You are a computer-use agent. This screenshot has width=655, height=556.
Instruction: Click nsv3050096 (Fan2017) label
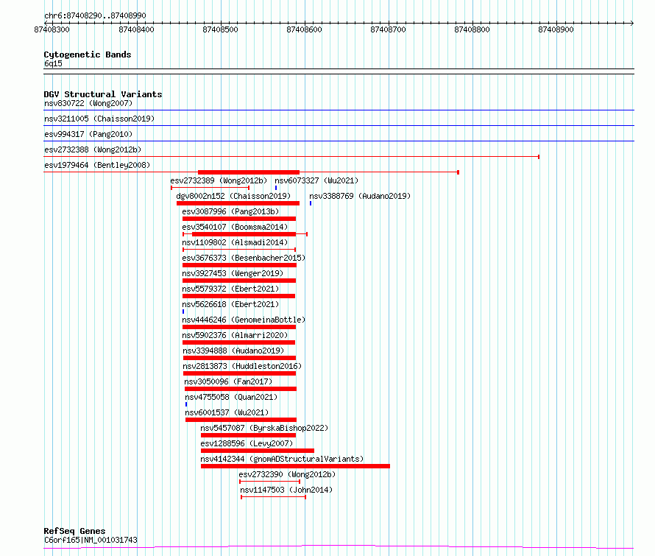click(x=228, y=381)
